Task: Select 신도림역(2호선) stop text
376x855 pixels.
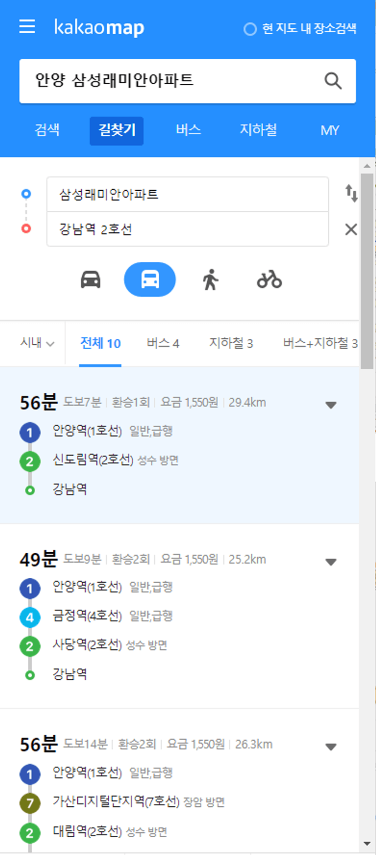Action: (93, 460)
